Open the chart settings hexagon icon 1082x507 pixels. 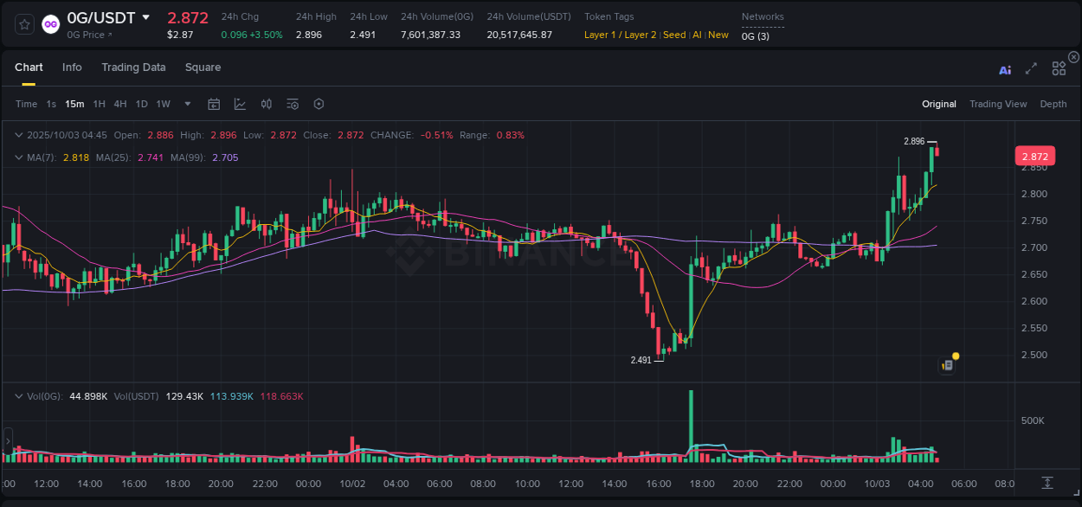click(x=319, y=104)
